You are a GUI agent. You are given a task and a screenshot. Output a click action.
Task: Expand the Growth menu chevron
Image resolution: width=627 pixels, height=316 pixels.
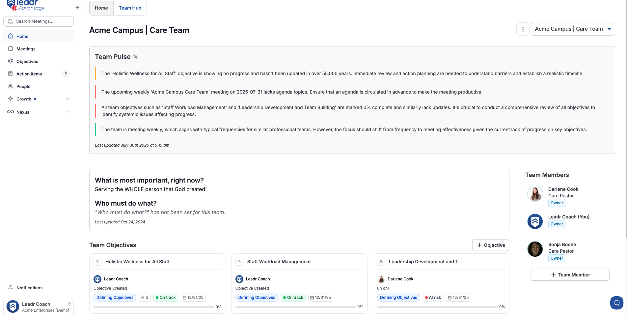click(68, 99)
